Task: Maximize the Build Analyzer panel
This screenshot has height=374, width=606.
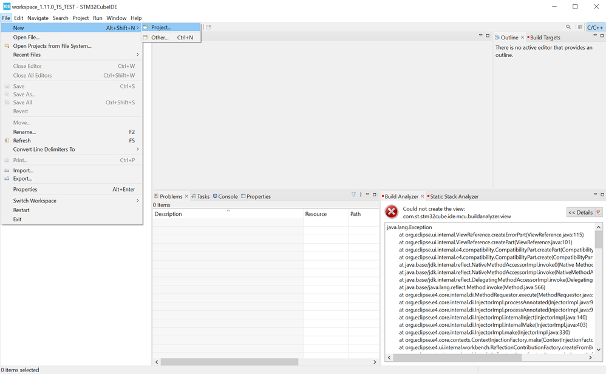Action: coord(602,194)
